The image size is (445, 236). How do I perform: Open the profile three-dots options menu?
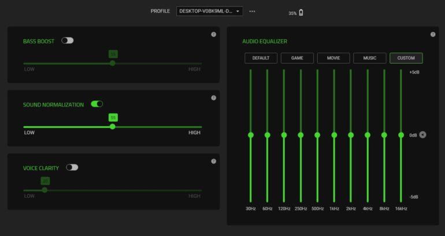pos(252,11)
